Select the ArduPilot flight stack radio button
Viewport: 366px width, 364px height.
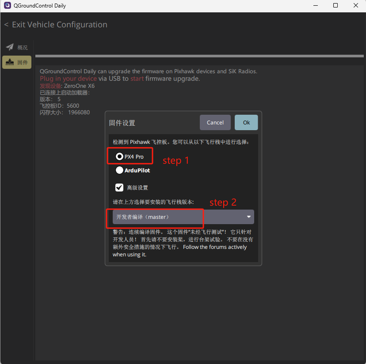[x=119, y=170]
